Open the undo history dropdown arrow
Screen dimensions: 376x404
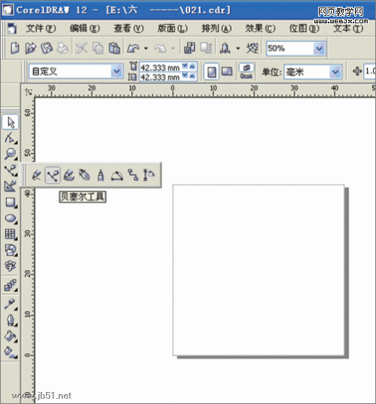click(x=146, y=49)
